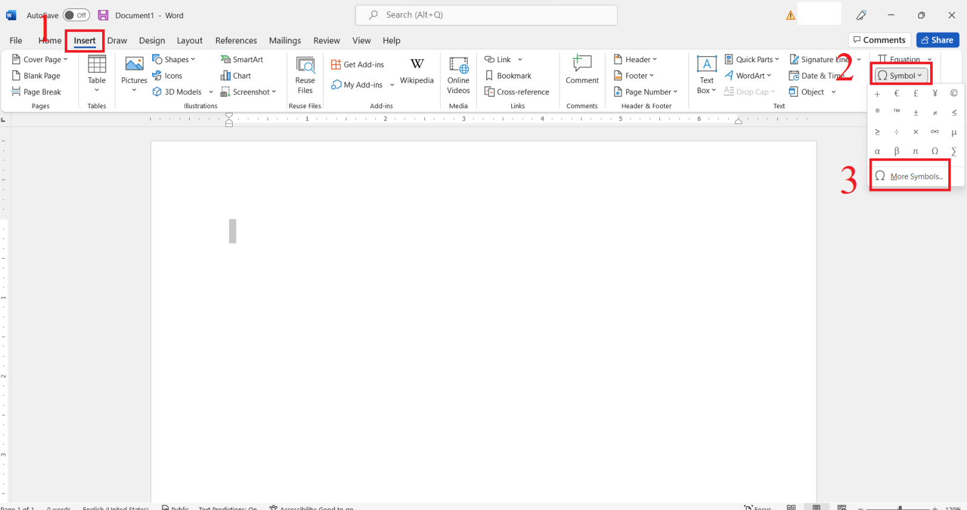Expand the Object dropdown arrow
The image size is (967, 510).
pyautogui.click(x=833, y=92)
